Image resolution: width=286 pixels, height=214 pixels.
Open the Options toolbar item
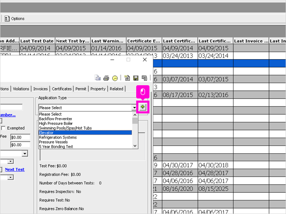(x=15, y=19)
